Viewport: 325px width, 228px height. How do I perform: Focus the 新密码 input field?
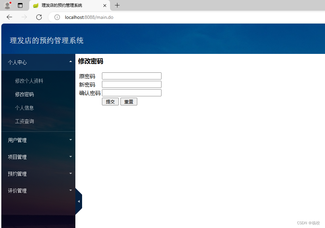[132, 85]
